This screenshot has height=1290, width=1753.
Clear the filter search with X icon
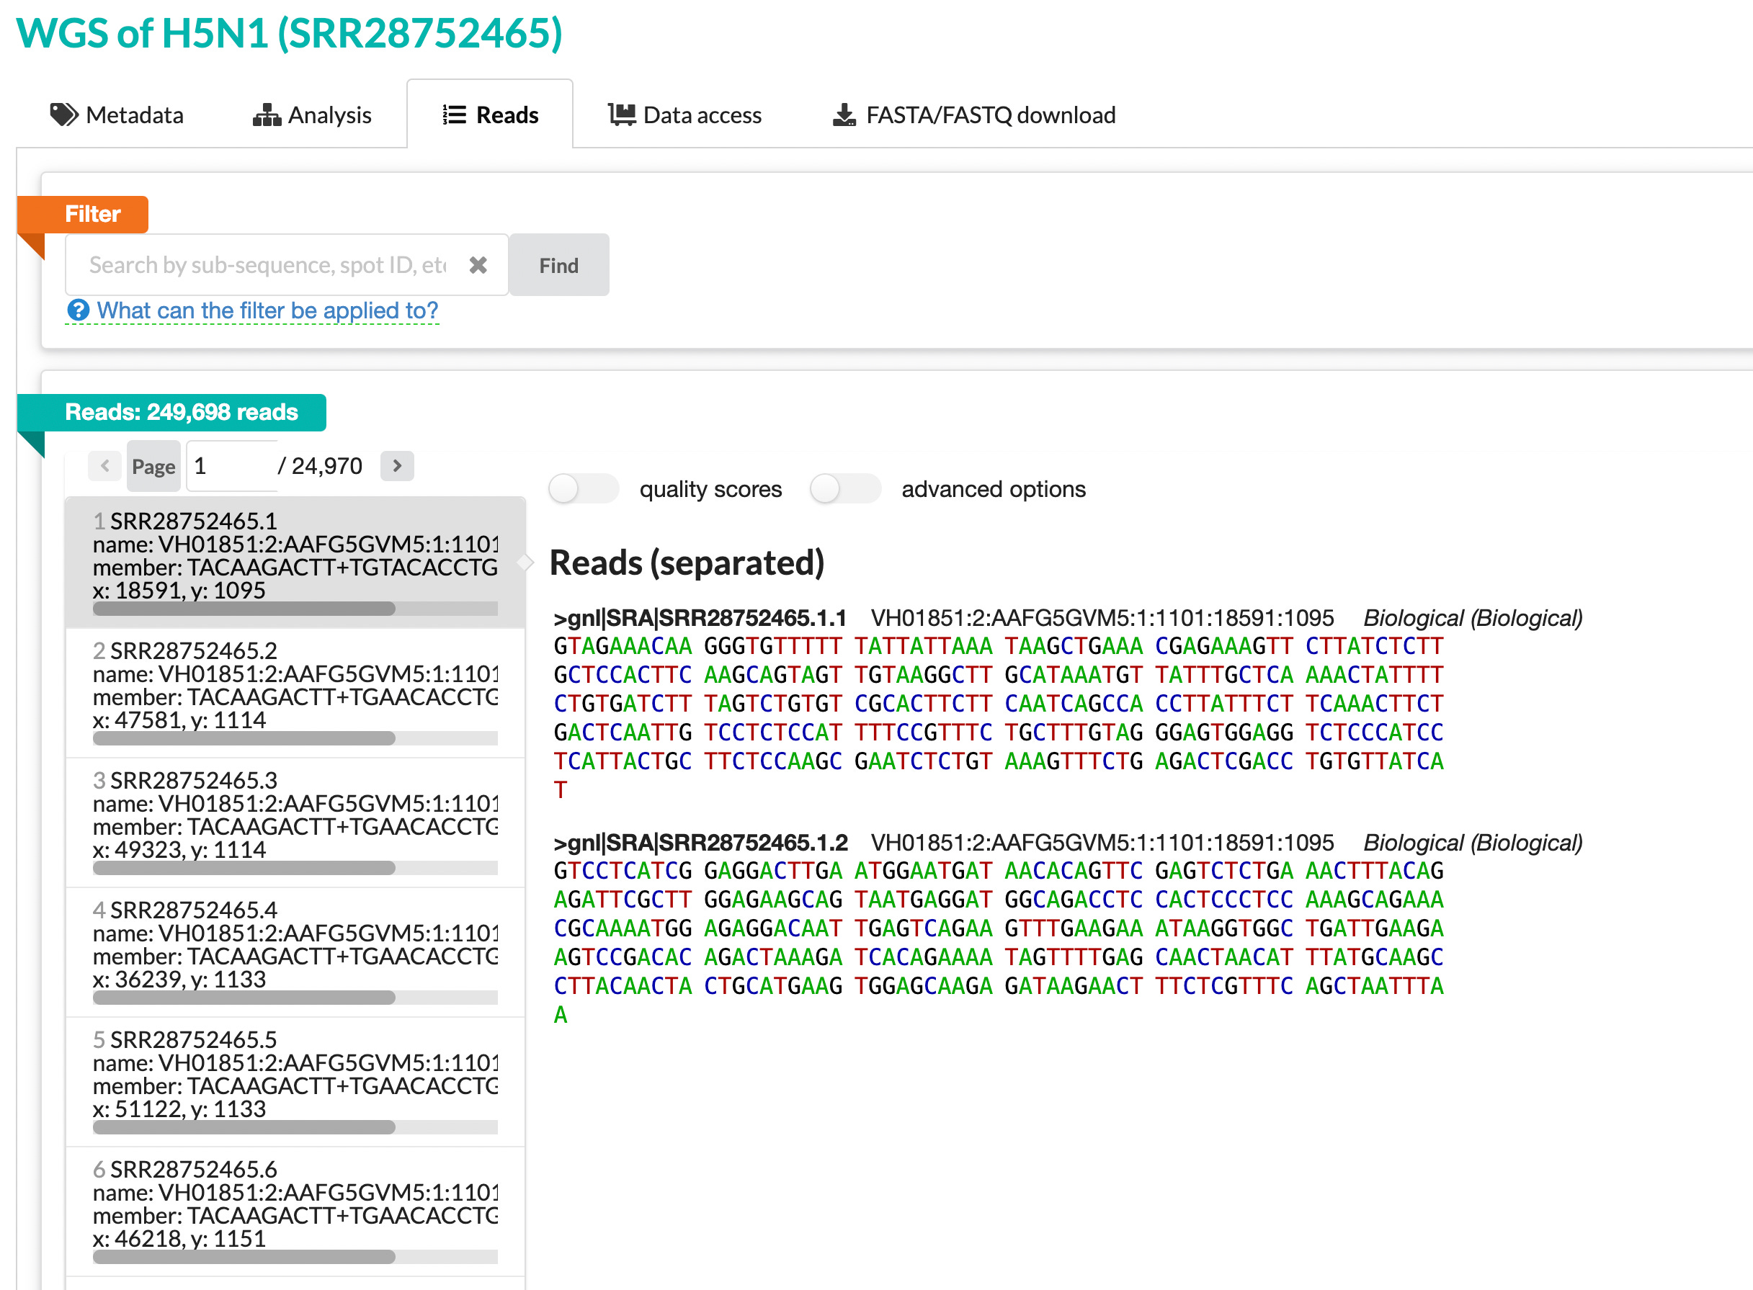click(478, 266)
